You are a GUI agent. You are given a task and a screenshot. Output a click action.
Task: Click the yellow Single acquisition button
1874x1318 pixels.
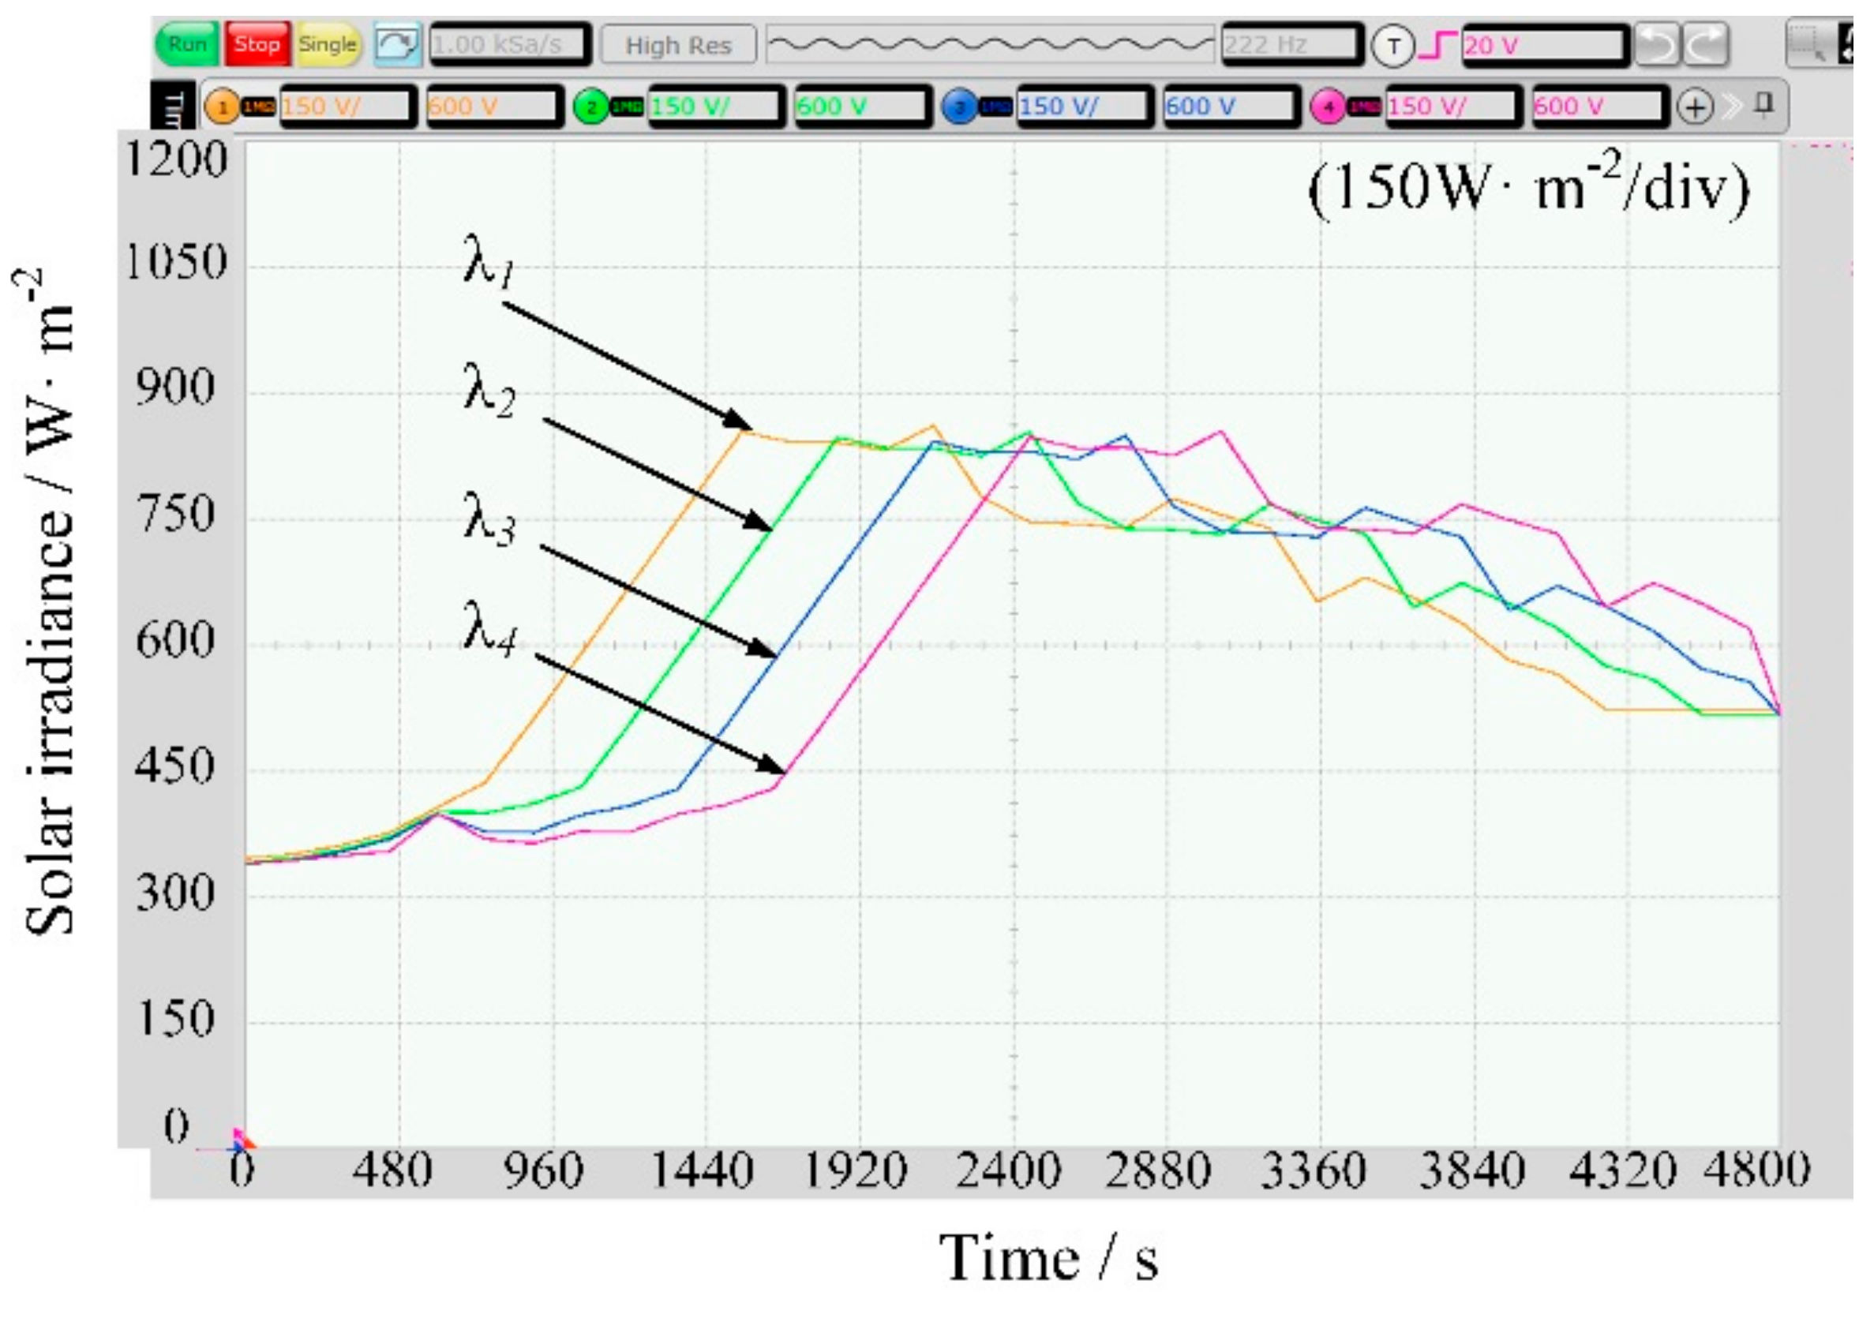pos(328,45)
